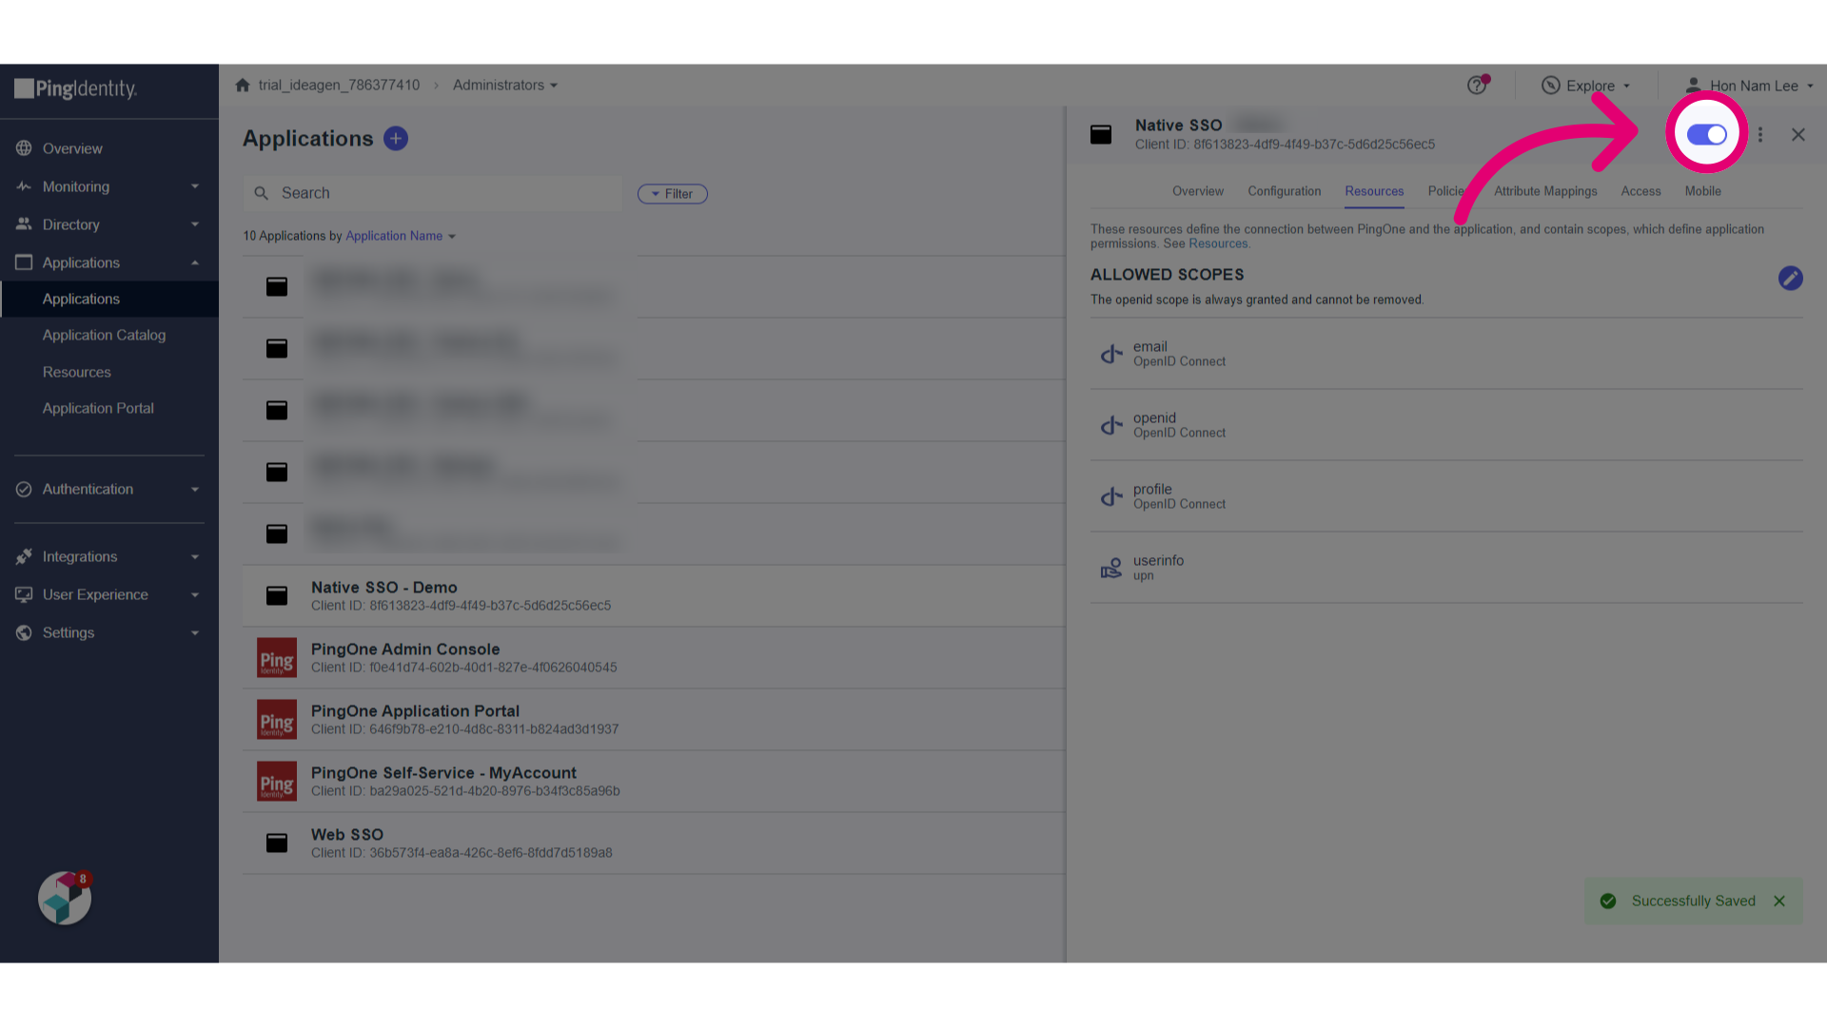
Task: Click the PingOne Admin Console logo icon
Action: coord(277,657)
